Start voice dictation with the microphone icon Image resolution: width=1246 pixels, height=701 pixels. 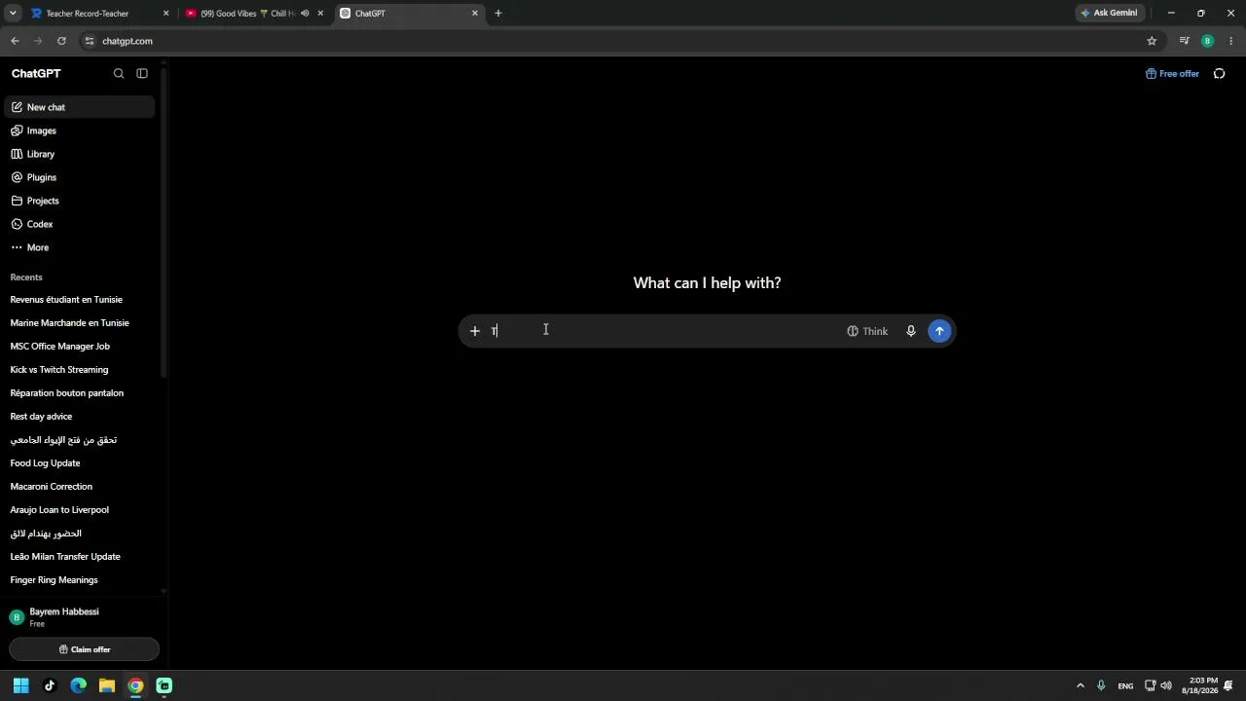pyautogui.click(x=911, y=331)
